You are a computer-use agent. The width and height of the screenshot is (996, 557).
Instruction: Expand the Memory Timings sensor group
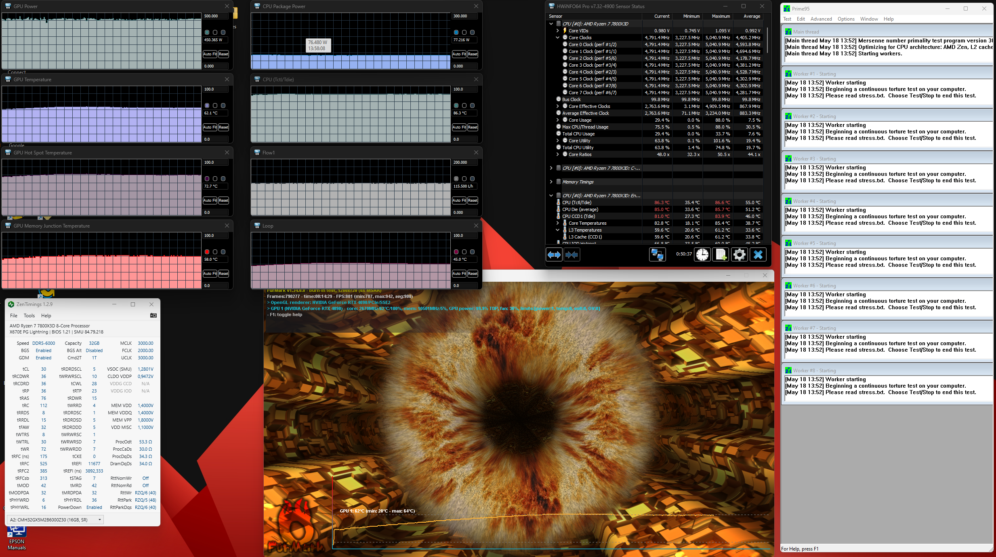(x=551, y=182)
